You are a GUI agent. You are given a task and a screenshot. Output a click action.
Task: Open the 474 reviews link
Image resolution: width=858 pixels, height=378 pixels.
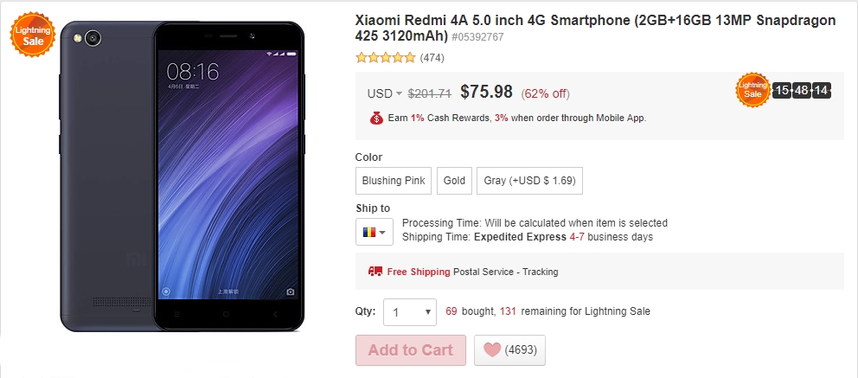432,59
